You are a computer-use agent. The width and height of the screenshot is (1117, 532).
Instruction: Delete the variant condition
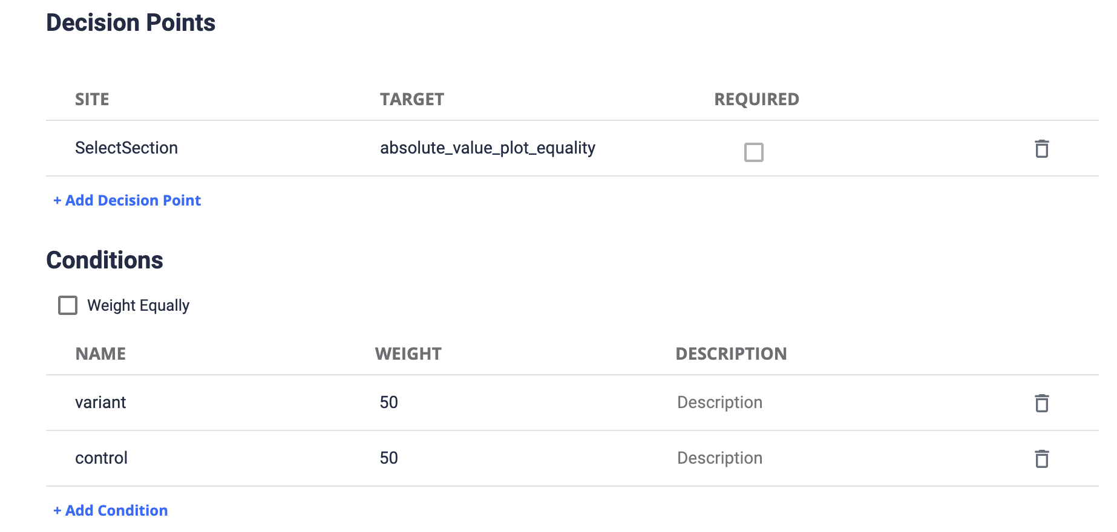tap(1042, 403)
